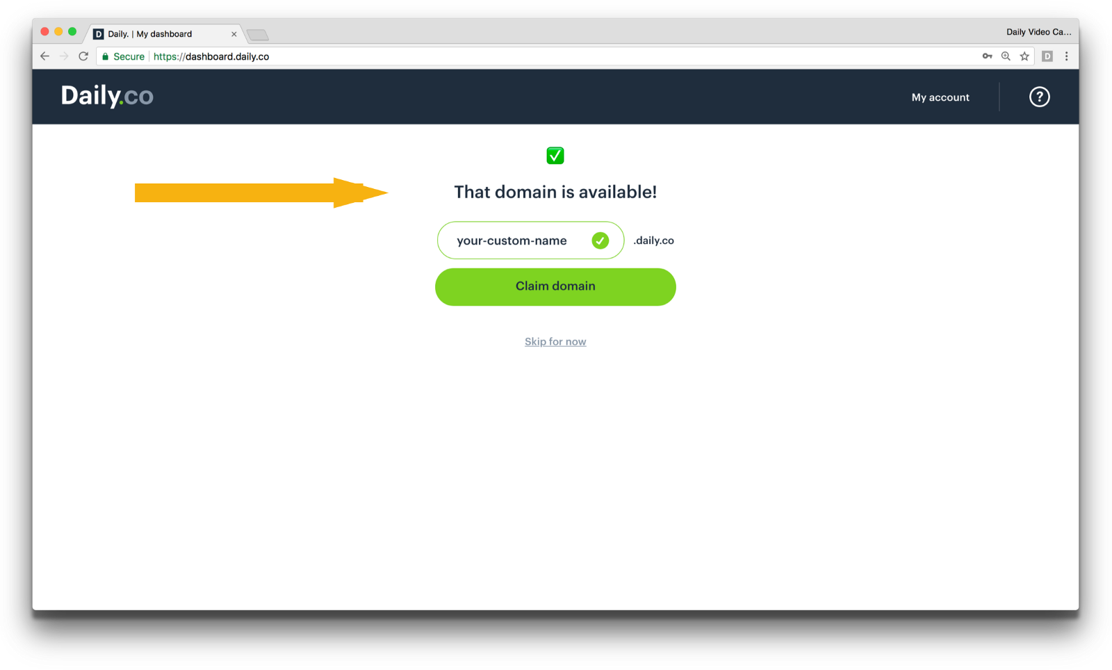Open the My account menu

click(940, 97)
